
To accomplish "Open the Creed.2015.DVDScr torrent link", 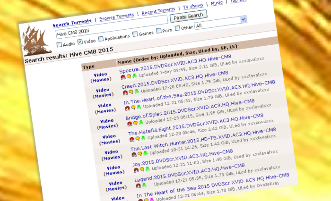I will click(x=174, y=80).
